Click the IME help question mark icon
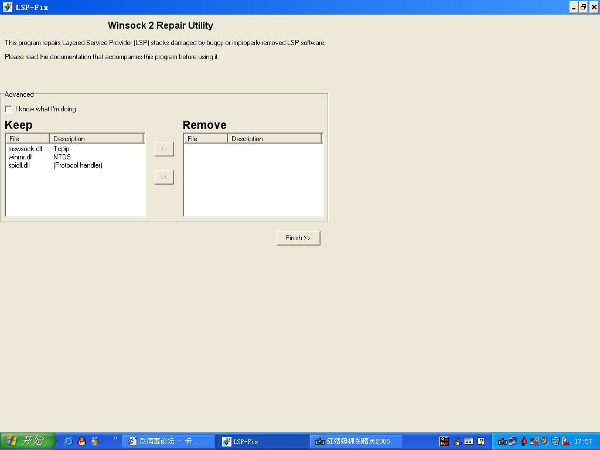Viewport: 600px width, 450px height. point(481,442)
